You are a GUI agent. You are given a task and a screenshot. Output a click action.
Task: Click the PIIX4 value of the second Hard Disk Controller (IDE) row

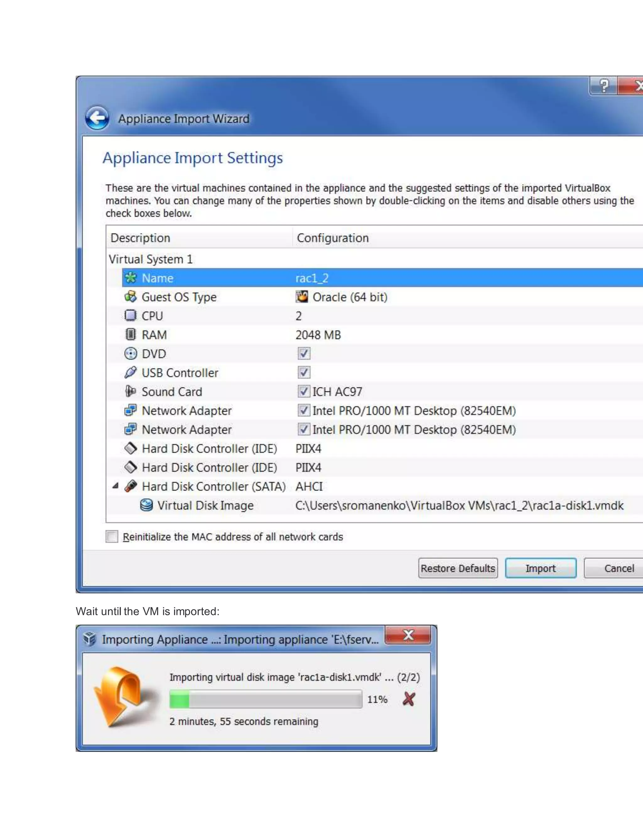pos(308,468)
